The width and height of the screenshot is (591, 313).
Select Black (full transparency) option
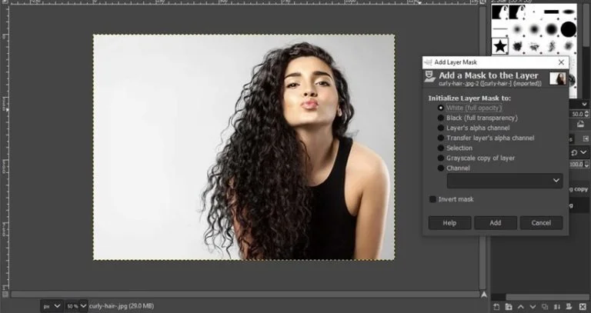pyautogui.click(x=478, y=118)
